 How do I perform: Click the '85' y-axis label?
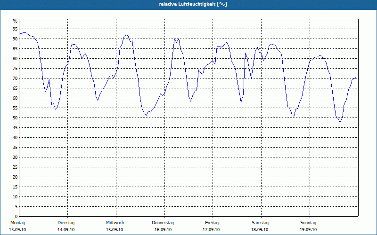[15, 49]
